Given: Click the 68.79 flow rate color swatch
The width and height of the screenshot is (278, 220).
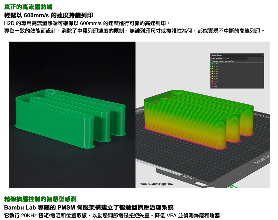Looking at the screenshot, I should (212, 64).
